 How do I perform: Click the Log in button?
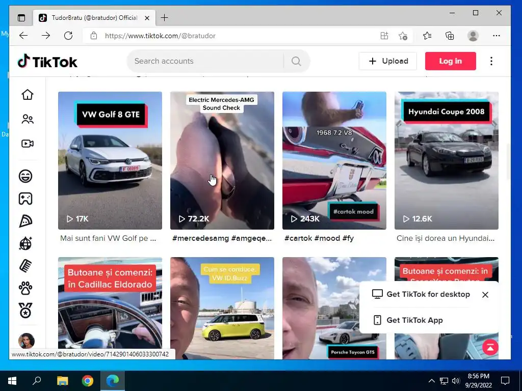[x=451, y=61]
